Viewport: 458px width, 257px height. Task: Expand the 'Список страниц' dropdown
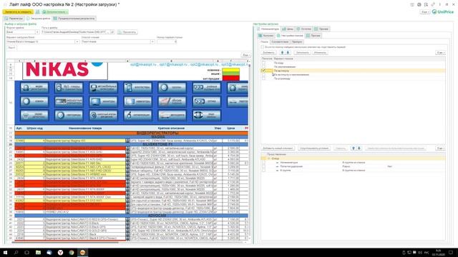point(152,41)
